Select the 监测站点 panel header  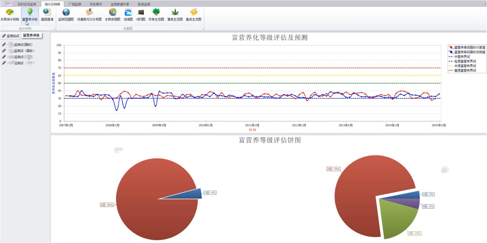[x=11, y=36]
